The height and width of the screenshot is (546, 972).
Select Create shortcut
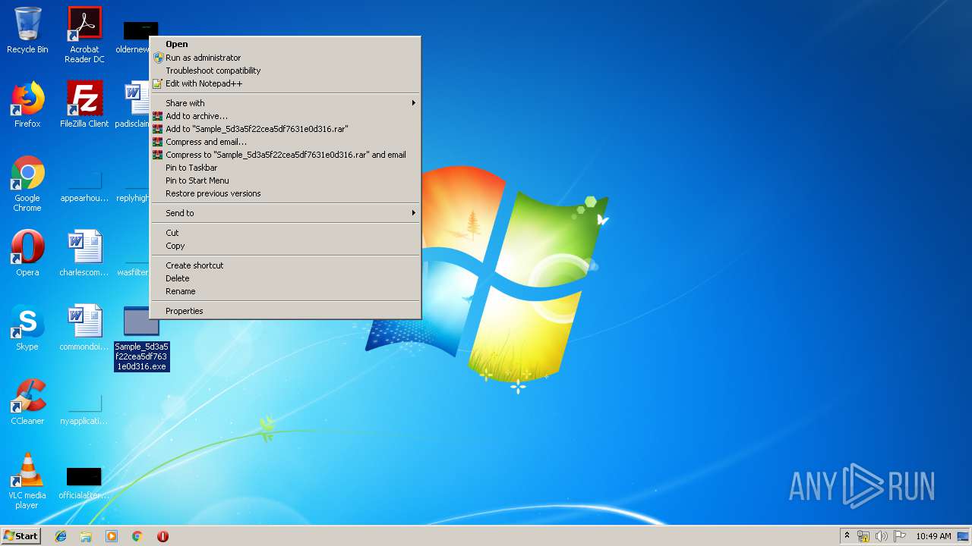pyautogui.click(x=286, y=265)
